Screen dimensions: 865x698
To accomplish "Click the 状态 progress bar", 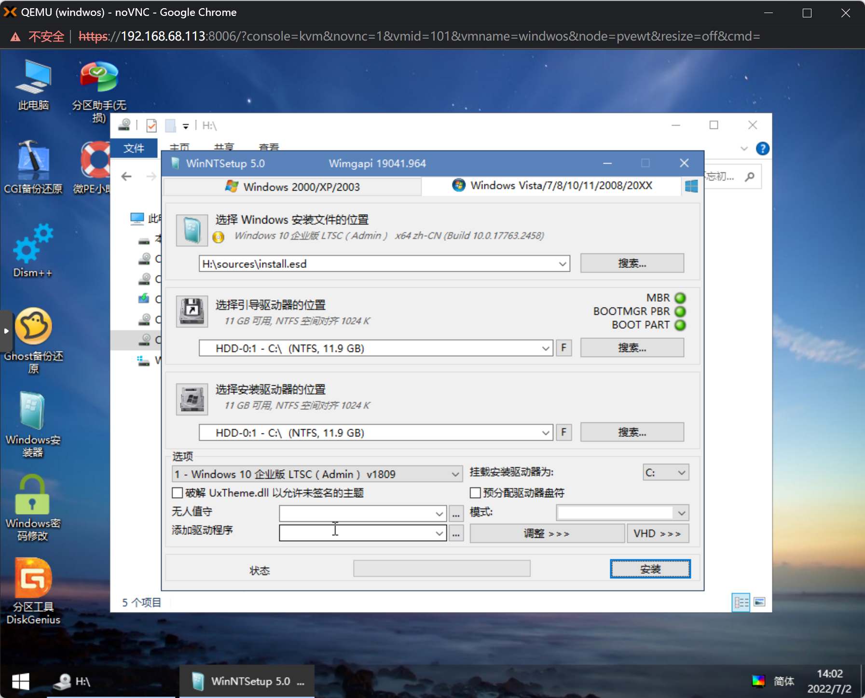I will tap(442, 569).
